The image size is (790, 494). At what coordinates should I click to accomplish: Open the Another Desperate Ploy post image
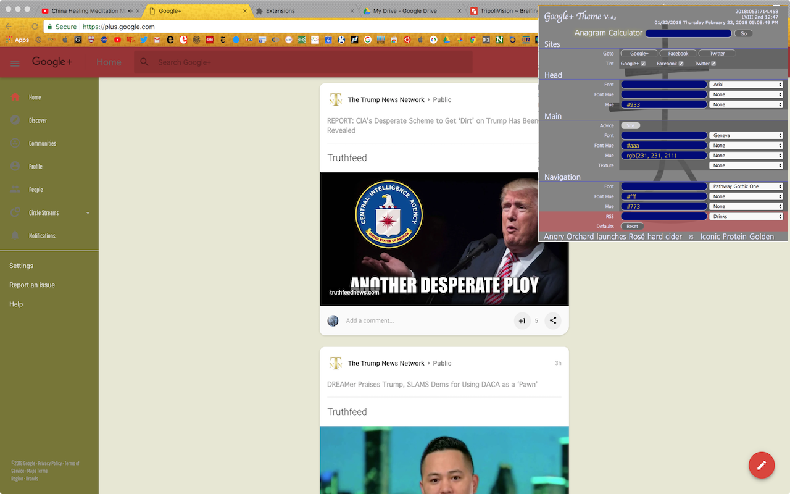coord(444,239)
